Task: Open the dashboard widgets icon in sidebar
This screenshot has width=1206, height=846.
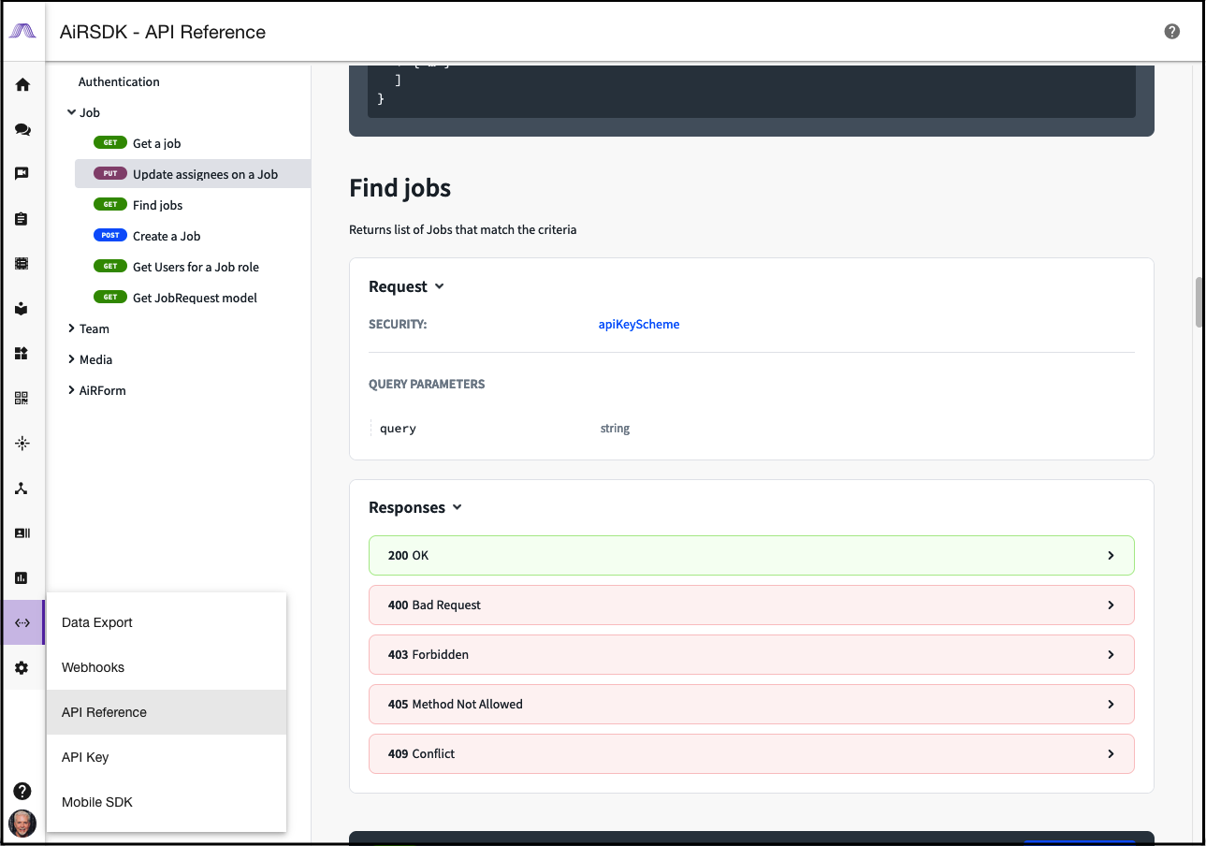Action: [x=22, y=354]
